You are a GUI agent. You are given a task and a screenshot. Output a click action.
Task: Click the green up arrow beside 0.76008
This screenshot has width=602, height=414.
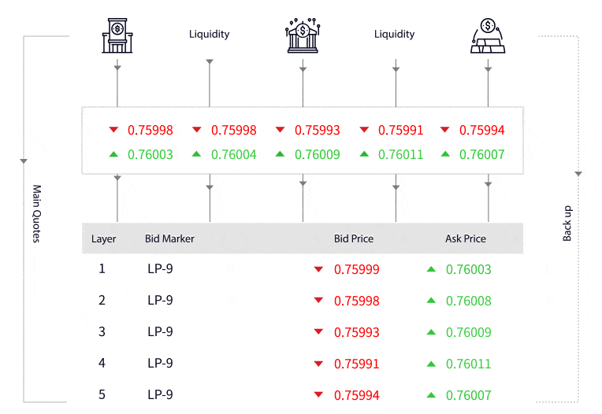431,301
